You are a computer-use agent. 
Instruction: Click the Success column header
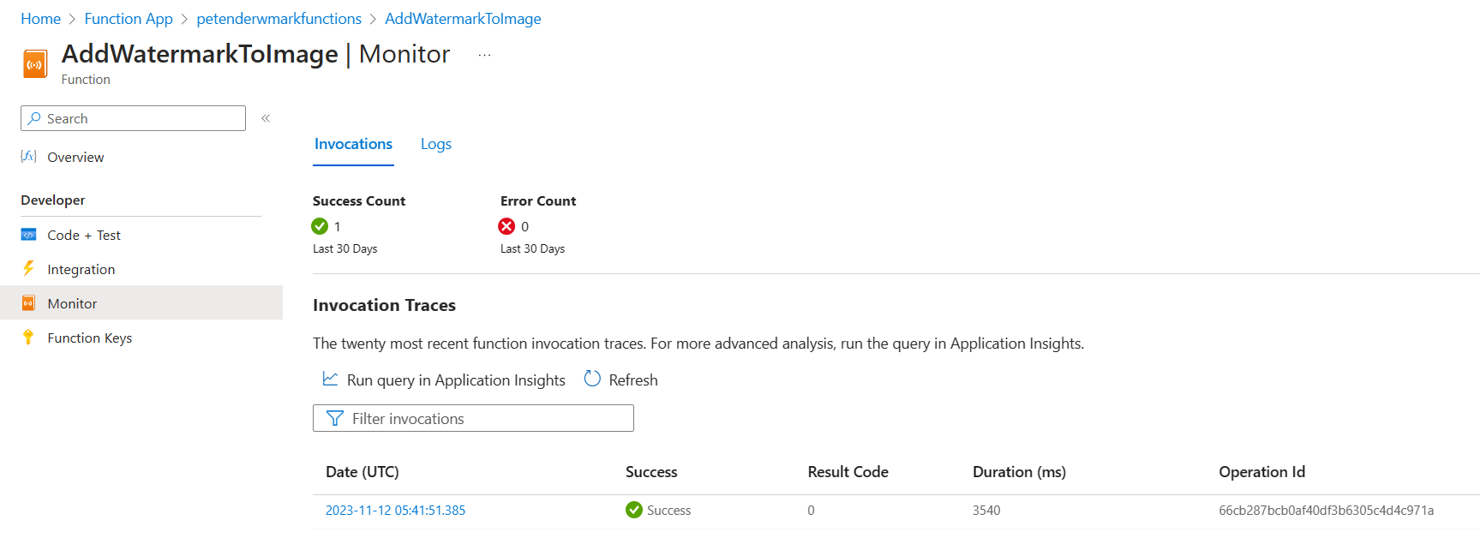[651, 472]
